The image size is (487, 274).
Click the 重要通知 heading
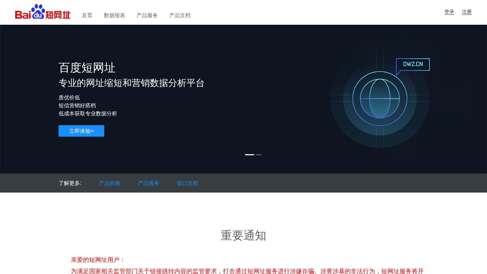[x=243, y=236]
